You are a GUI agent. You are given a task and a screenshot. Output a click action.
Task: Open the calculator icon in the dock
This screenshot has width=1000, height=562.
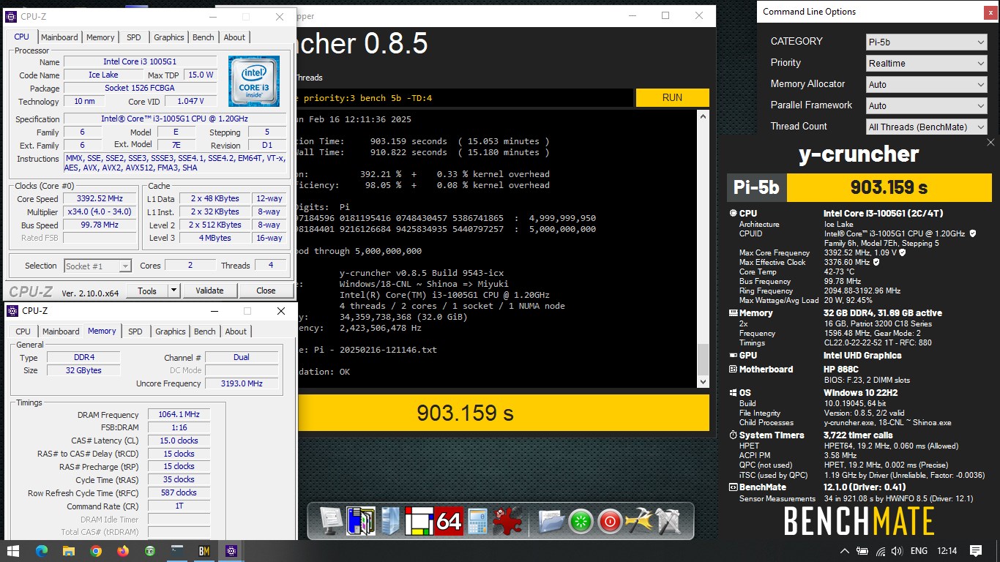tap(477, 521)
